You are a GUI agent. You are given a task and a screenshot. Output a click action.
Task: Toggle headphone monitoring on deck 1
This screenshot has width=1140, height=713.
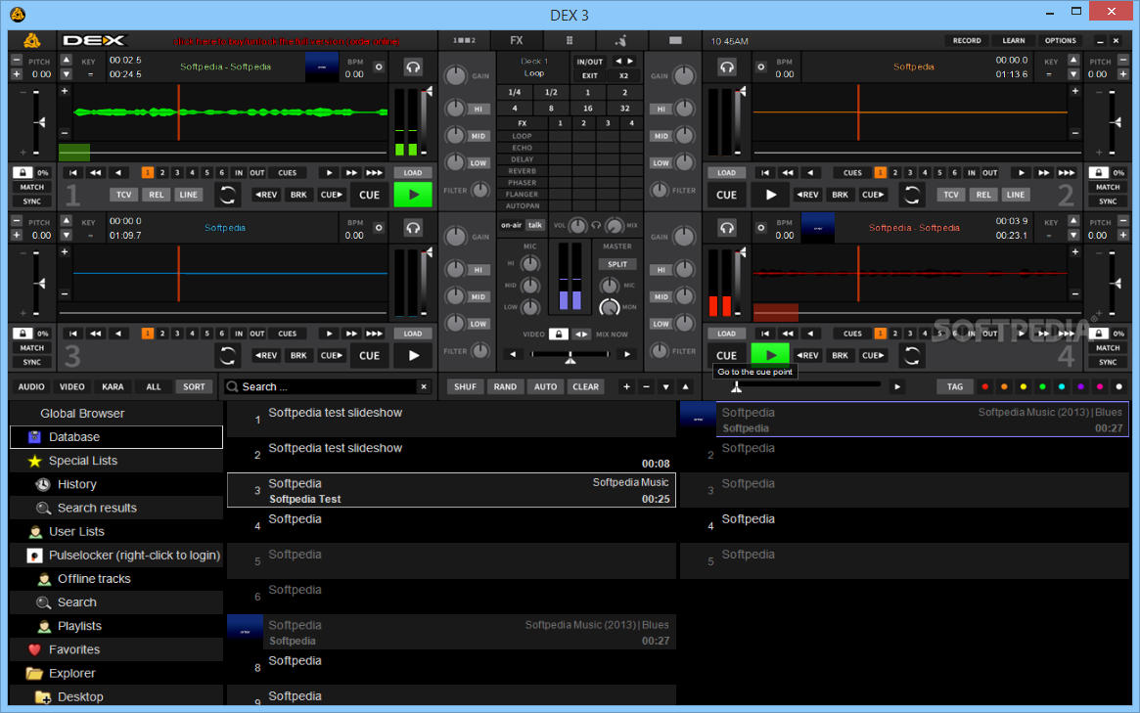414,67
